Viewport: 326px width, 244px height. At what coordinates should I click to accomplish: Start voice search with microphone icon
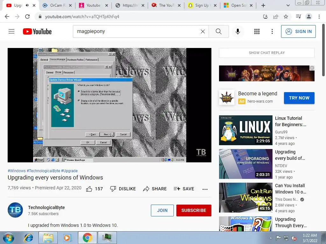(x=237, y=31)
